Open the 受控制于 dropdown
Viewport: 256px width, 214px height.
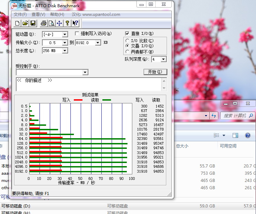[x=85, y=72]
